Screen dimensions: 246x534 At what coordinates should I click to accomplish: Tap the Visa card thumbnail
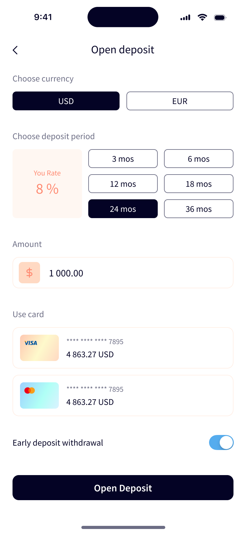click(39, 348)
